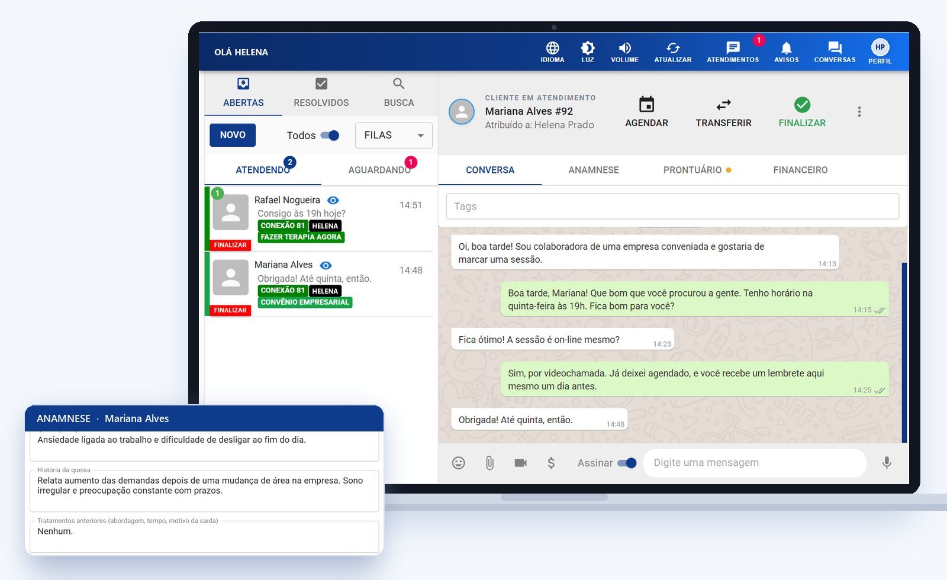Click Transferir arrows button
The width and height of the screenshot is (947, 580).
[723, 112]
